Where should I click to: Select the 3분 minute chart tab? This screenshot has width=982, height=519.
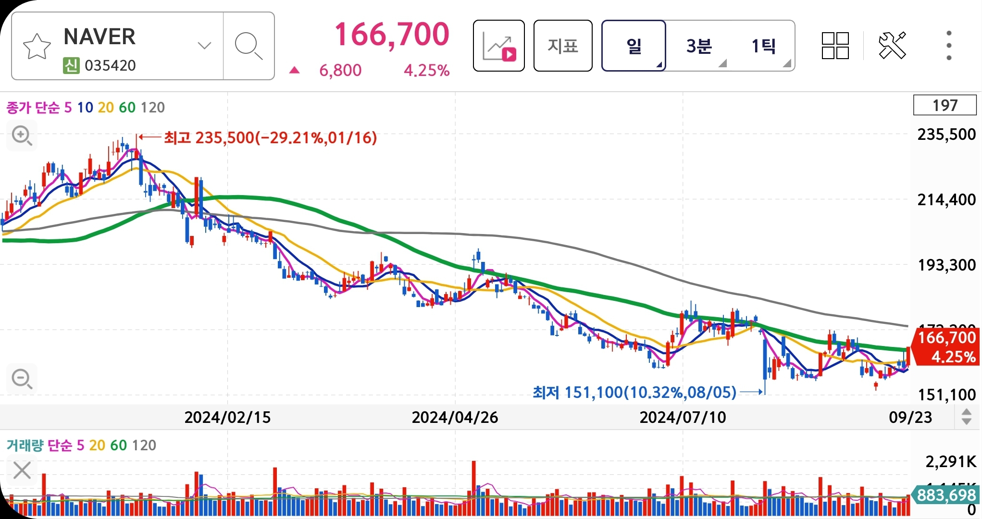[x=698, y=46]
